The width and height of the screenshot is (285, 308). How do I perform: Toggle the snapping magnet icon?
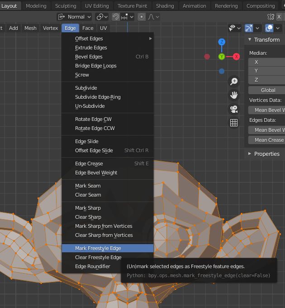(x=116, y=17)
